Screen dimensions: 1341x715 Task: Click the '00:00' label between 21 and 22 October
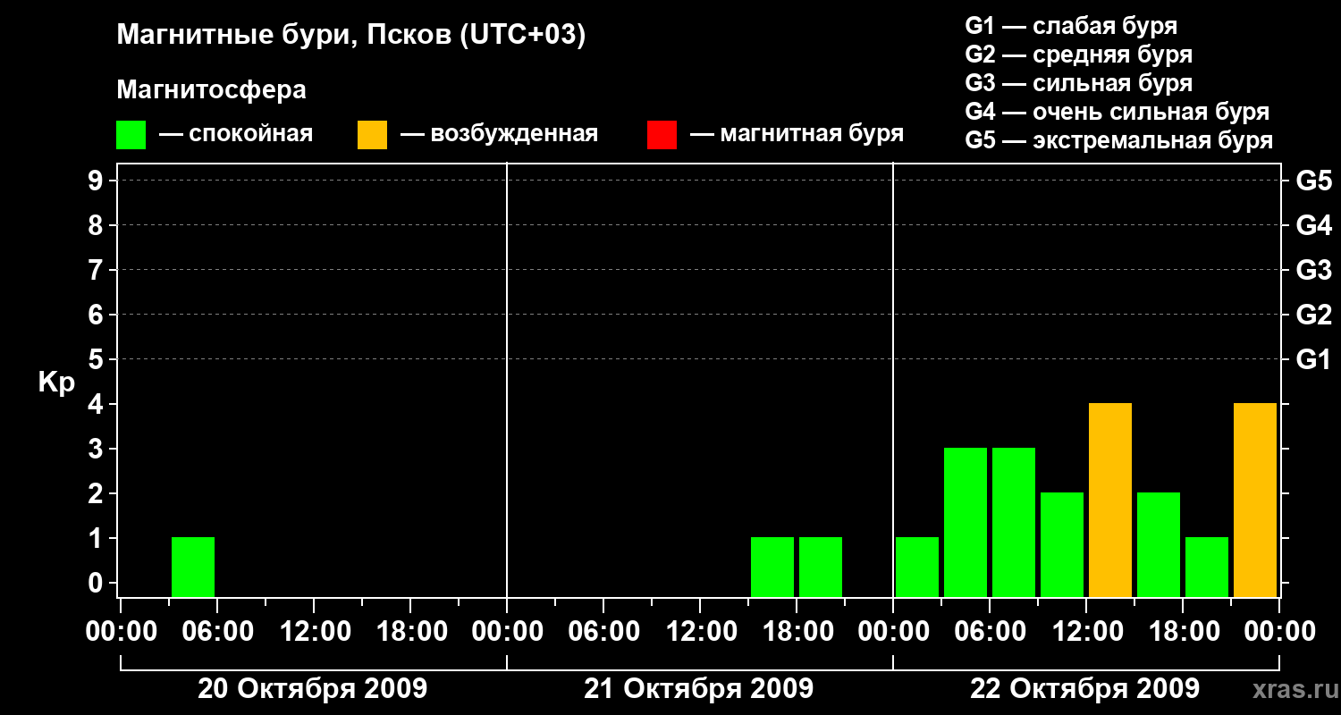[893, 631]
